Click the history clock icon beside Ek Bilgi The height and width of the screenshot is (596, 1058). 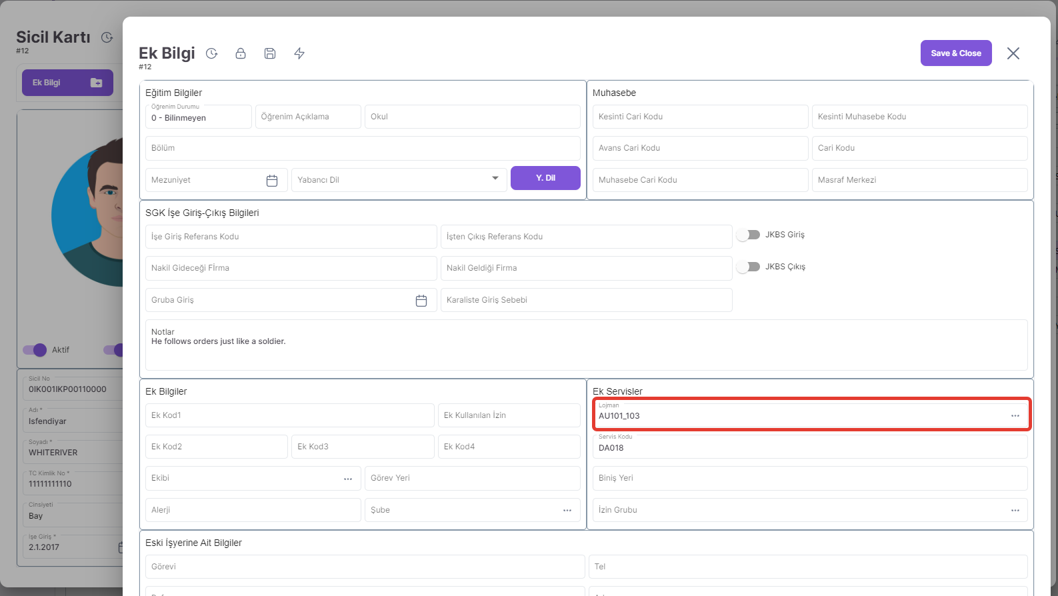point(212,53)
